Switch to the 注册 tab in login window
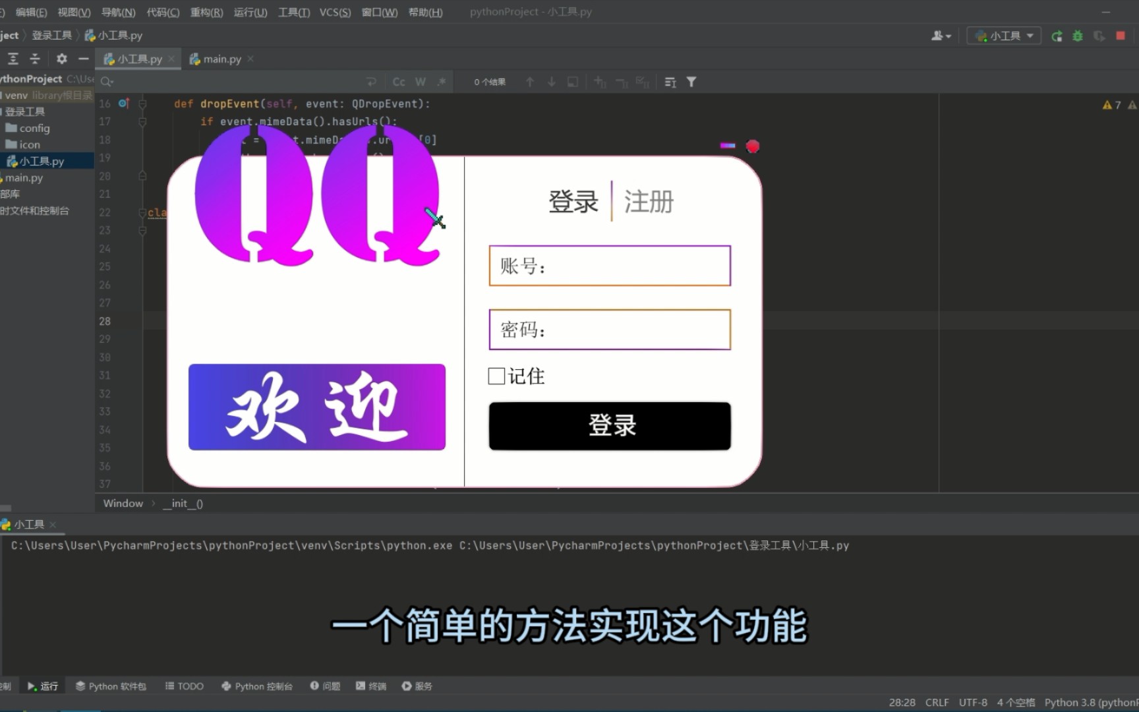 coord(648,202)
